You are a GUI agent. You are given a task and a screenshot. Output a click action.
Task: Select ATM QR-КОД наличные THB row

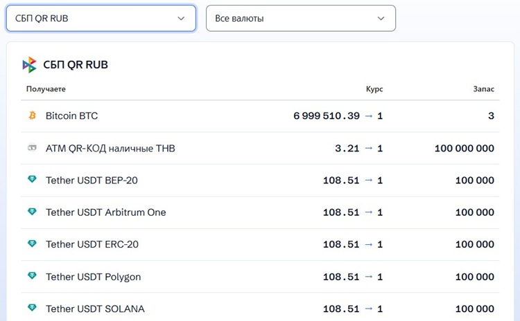pyautogui.click(x=260, y=148)
